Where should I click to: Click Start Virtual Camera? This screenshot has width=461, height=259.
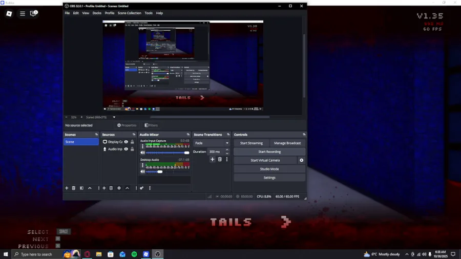tap(265, 160)
